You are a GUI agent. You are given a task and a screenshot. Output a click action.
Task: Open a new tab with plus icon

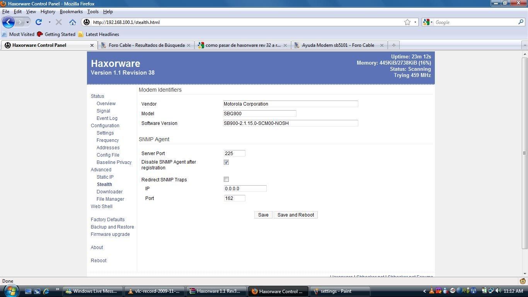(x=393, y=45)
